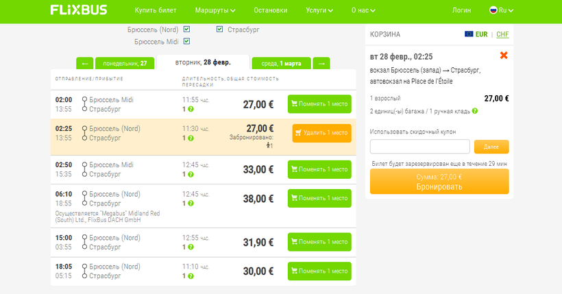The height and width of the screenshot is (294, 562).
Task: Go to previous day with left arrow
Action: (x=84, y=63)
